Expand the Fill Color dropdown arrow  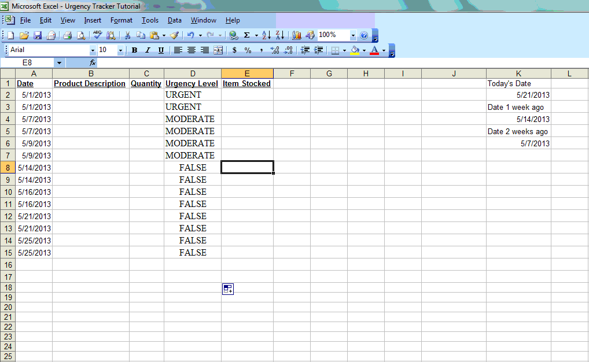364,50
